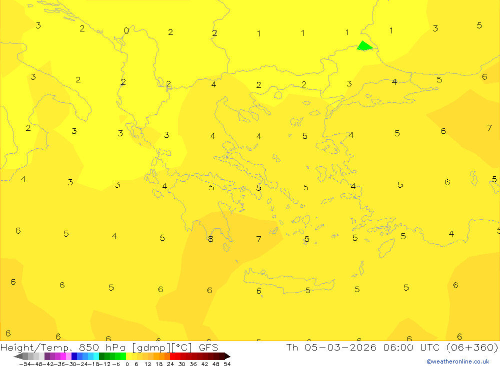Select the gray left-arrow end of color scale
Viewport: 500px width, 366px height.
pos(18,357)
